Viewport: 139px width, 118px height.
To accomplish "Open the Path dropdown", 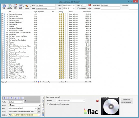I will click(36, 108).
